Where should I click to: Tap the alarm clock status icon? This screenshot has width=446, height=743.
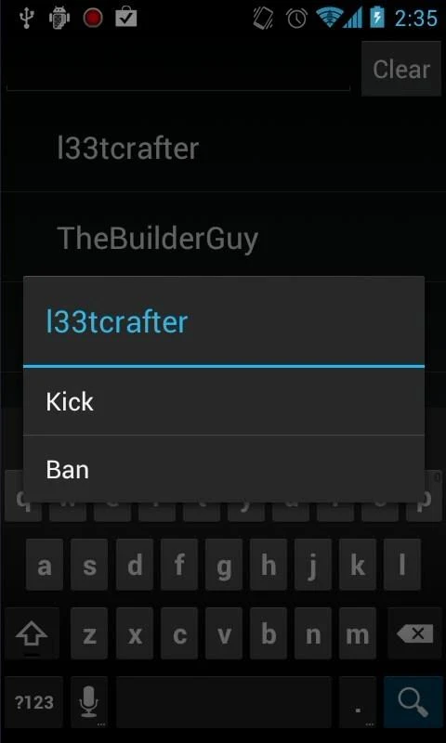click(296, 18)
